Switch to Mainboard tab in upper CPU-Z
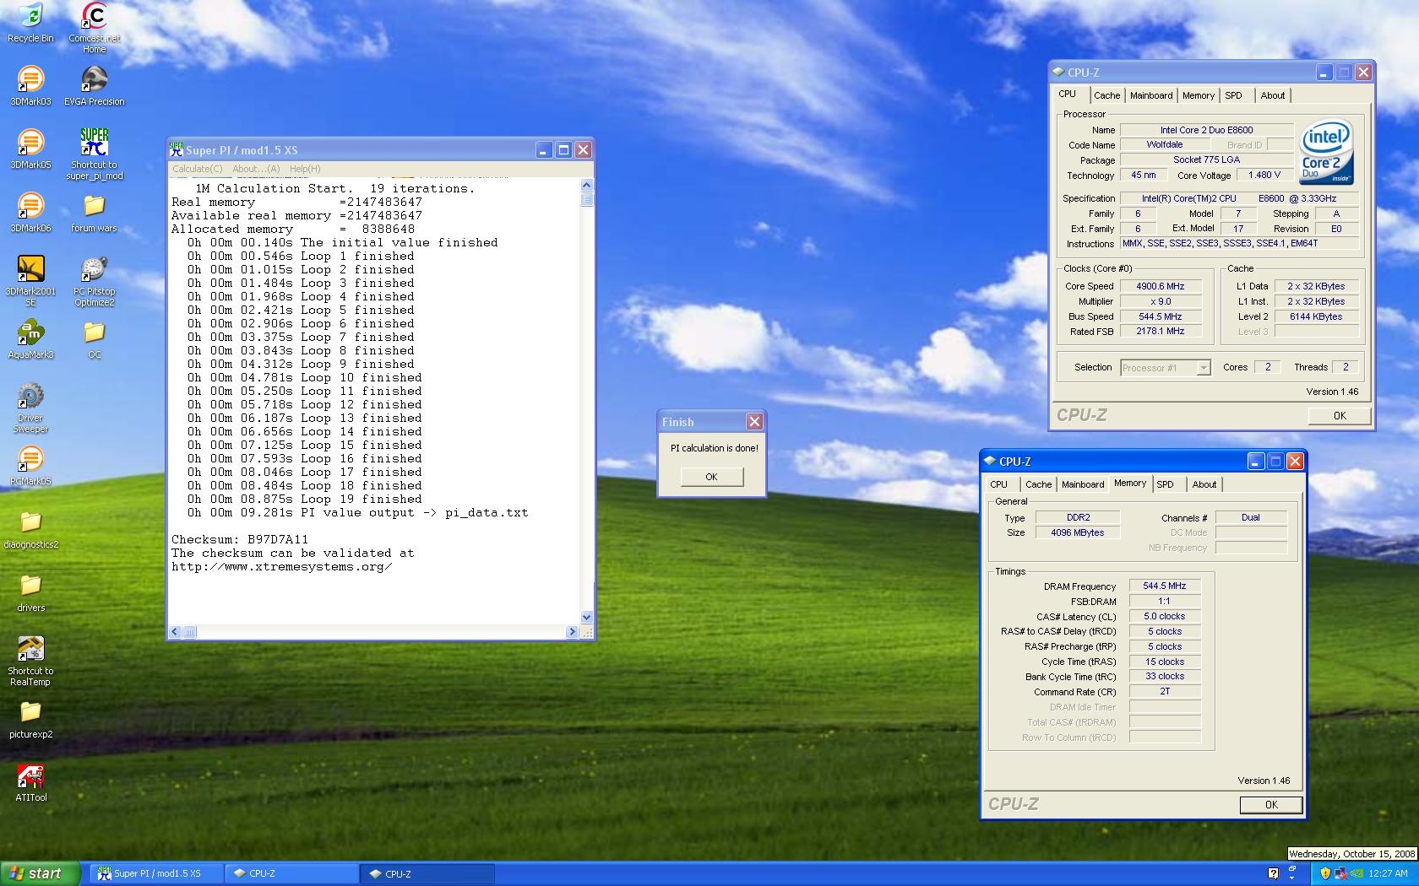This screenshot has height=886, width=1419. click(1151, 95)
